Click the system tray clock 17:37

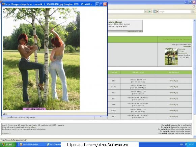tap(191, 145)
